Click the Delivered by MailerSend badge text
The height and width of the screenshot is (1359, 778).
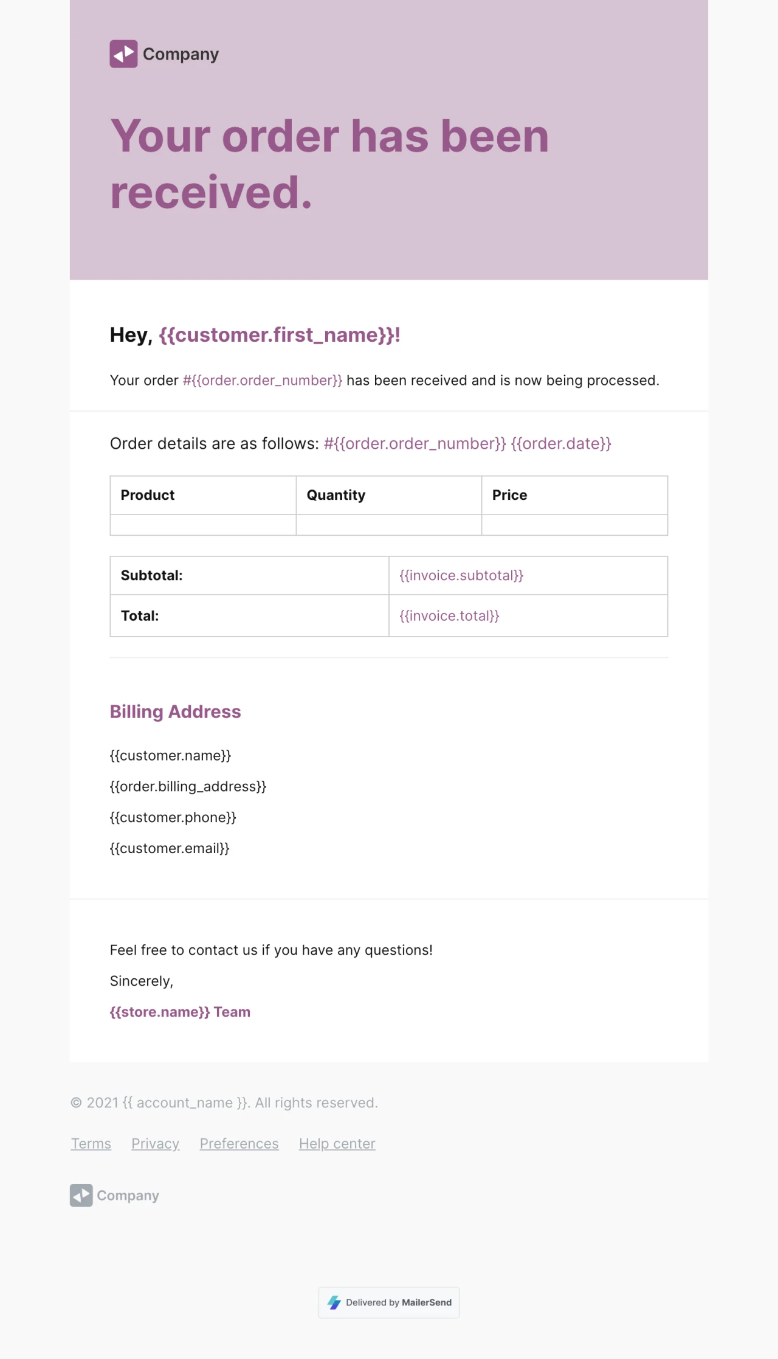(399, 1302)
